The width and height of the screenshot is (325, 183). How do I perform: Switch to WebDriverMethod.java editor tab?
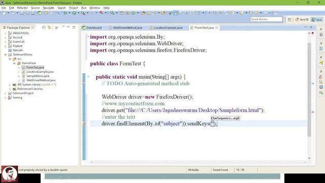pyautogui.click(x=125, y=27)
